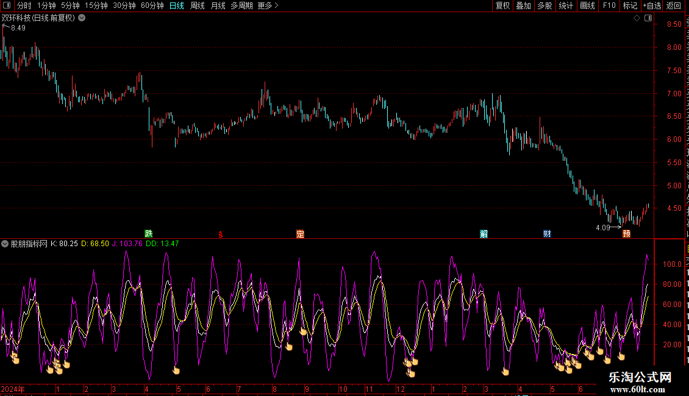Select the 日线 daily period tab
The image size is (689, 396).
click(177, 5)
